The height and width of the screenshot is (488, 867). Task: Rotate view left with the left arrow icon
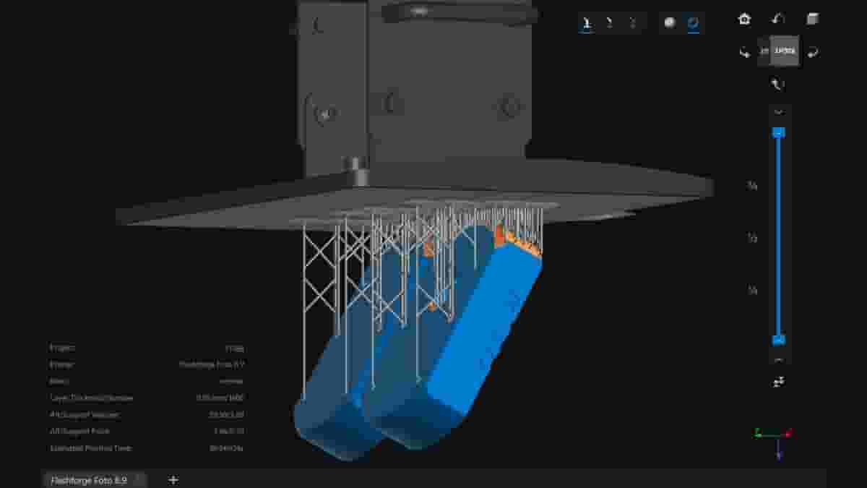(744, 52)
